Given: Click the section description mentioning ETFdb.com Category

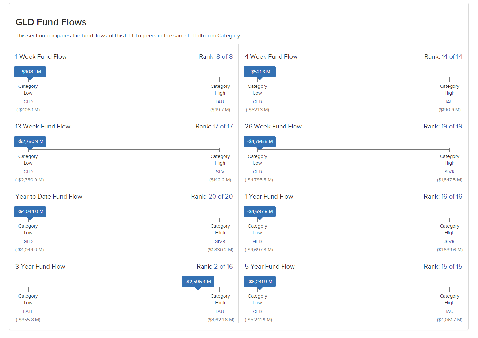Looking at the screenshot, I should [128, 36].
